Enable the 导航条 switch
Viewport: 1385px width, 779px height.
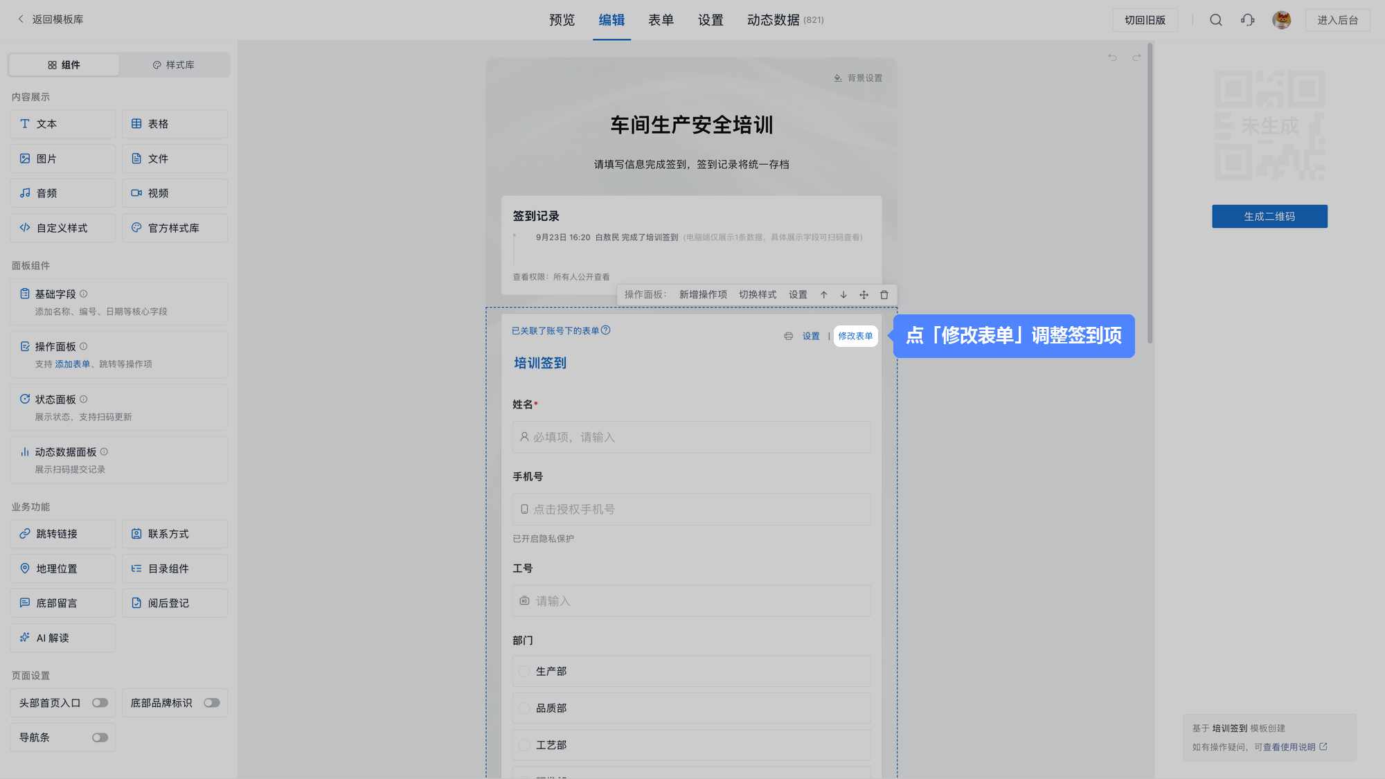[x=100, y=737]
